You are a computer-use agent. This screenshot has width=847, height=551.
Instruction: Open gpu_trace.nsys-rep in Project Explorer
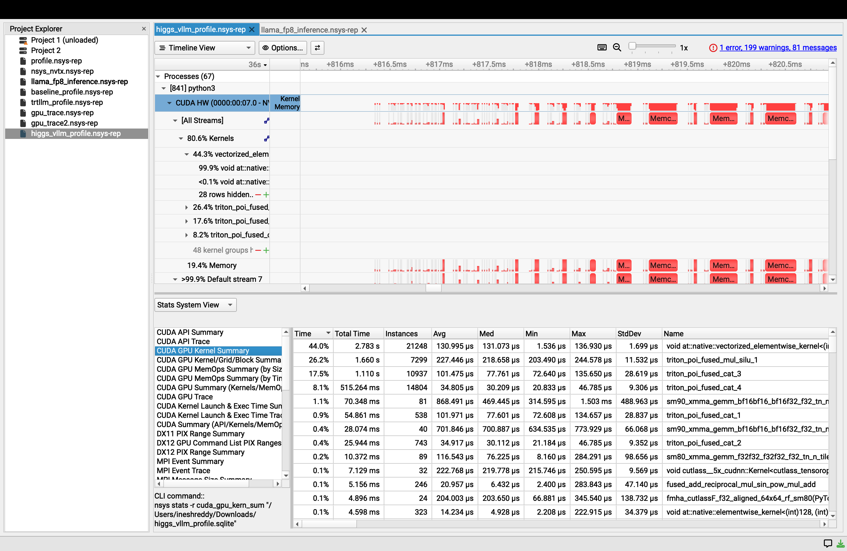coord(62,112)
